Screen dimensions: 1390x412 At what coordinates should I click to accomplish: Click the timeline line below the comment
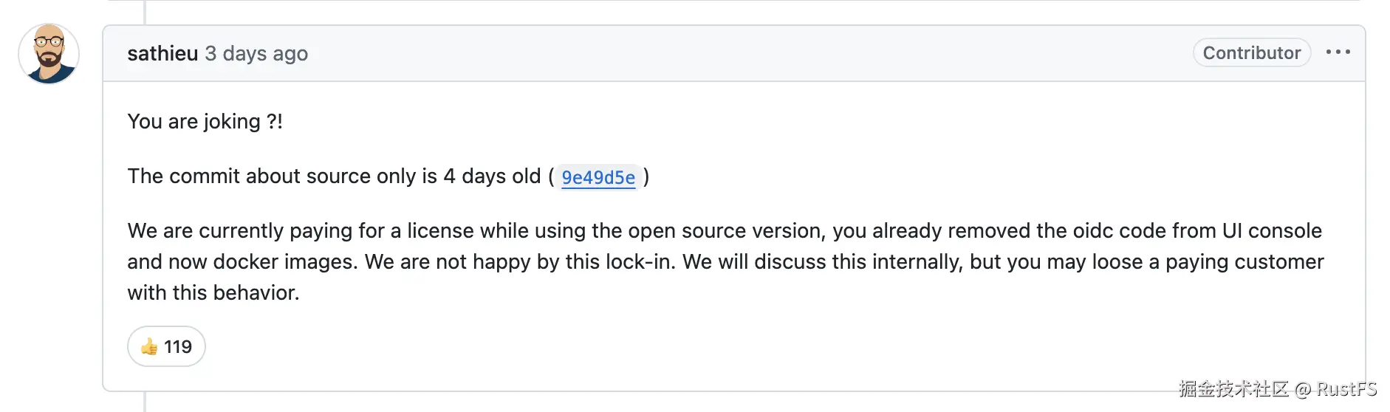(x=145, y=402)
